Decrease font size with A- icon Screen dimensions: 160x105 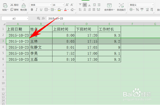point(72,5)
